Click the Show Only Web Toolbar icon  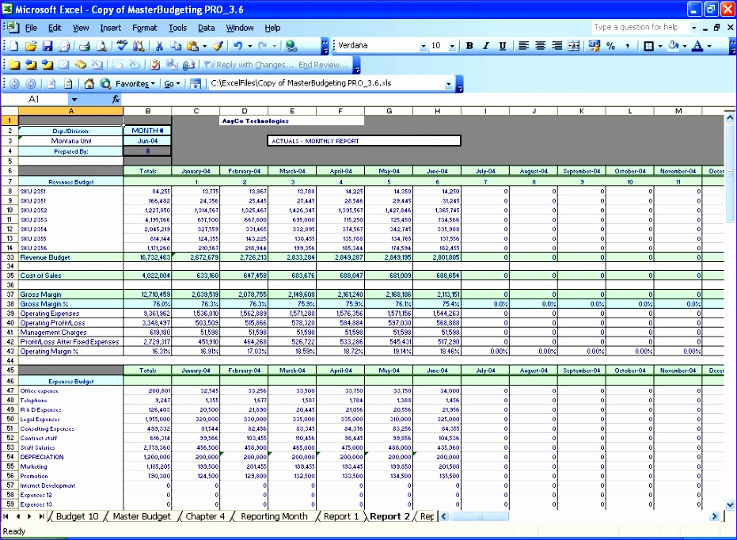[x=196, y=84]
